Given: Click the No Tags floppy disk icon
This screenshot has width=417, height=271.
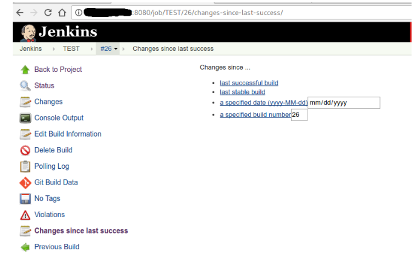Looking at the screenshot, I should pos(25,198).
